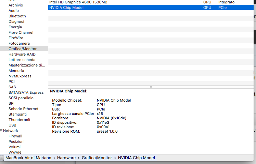256x164 pixels.
Task: Open Schede Ethernet entry
Action: coord(23,109)
